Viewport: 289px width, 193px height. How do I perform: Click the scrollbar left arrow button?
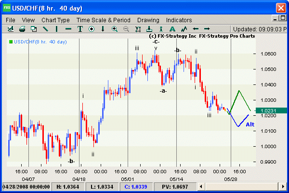[x=201, y=186]
